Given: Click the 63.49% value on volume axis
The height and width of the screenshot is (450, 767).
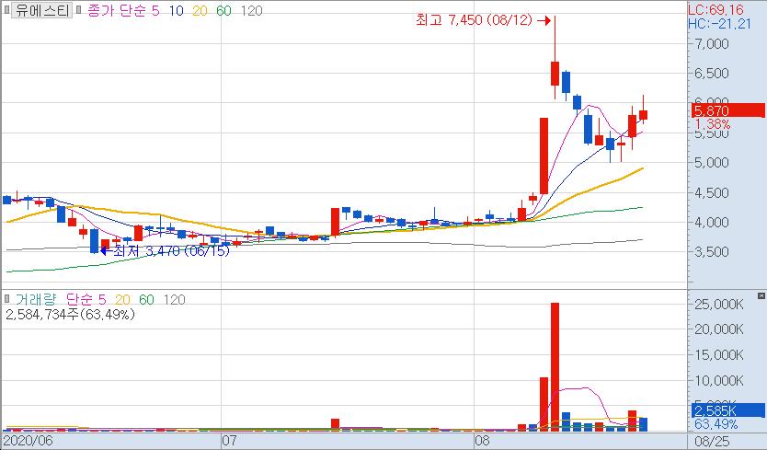Looking at the screenshot, I should pyautogui.click(x=716, y=423).
